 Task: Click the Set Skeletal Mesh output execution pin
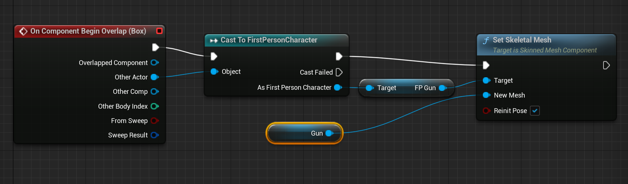606,65
